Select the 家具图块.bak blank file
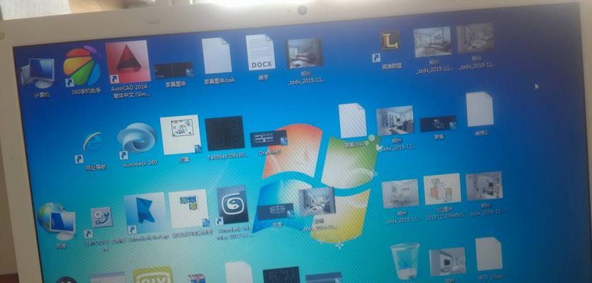Image resolution: width=592 pixels, height=283 pixels. (x=216, y=56)
